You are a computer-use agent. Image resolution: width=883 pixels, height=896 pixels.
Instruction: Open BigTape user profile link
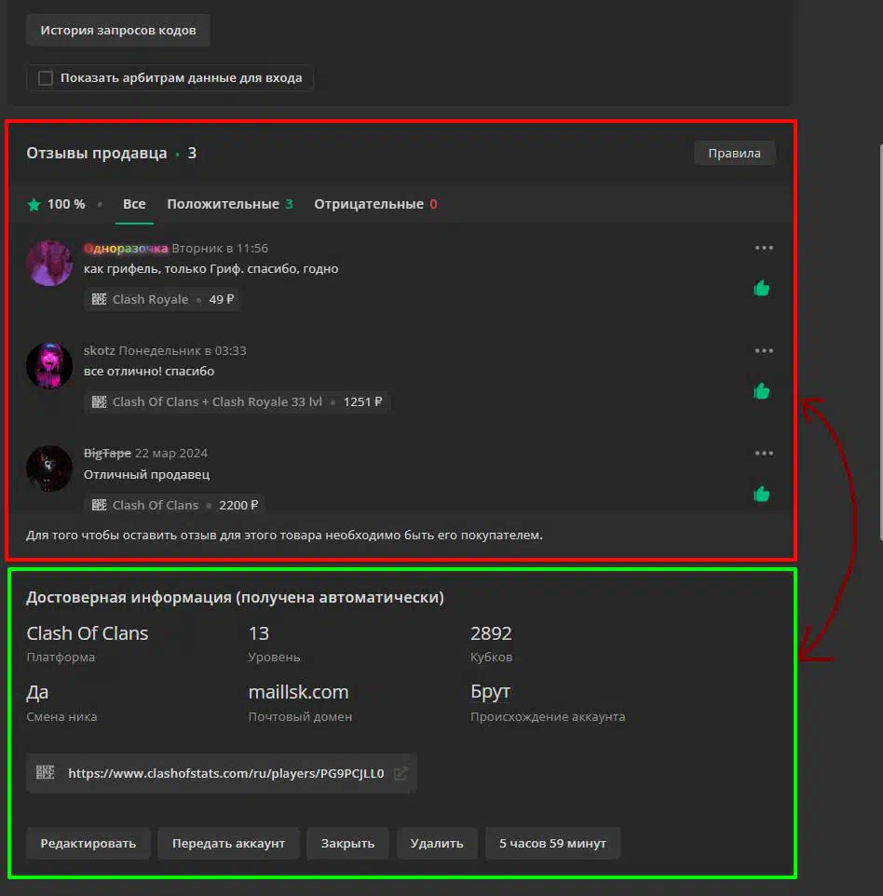pyautogui.click(x=107, y=454)
